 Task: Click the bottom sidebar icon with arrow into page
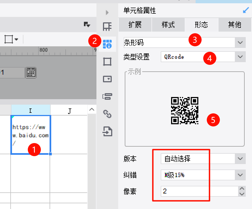(107, 131)
